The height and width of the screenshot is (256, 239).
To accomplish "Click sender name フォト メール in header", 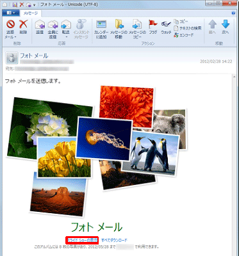I will tap(34, 56).
